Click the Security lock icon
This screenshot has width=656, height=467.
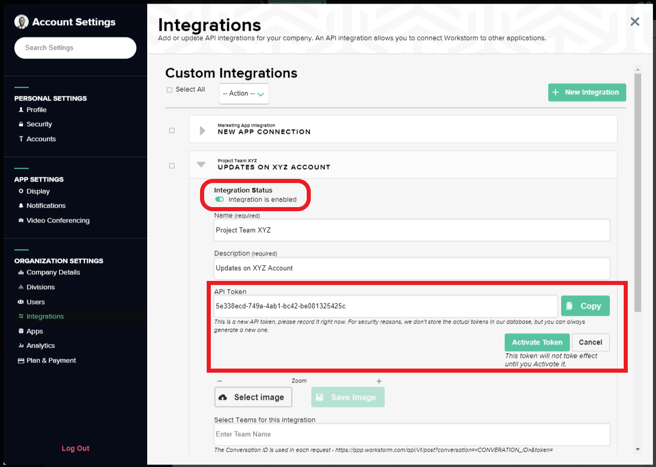21,124
